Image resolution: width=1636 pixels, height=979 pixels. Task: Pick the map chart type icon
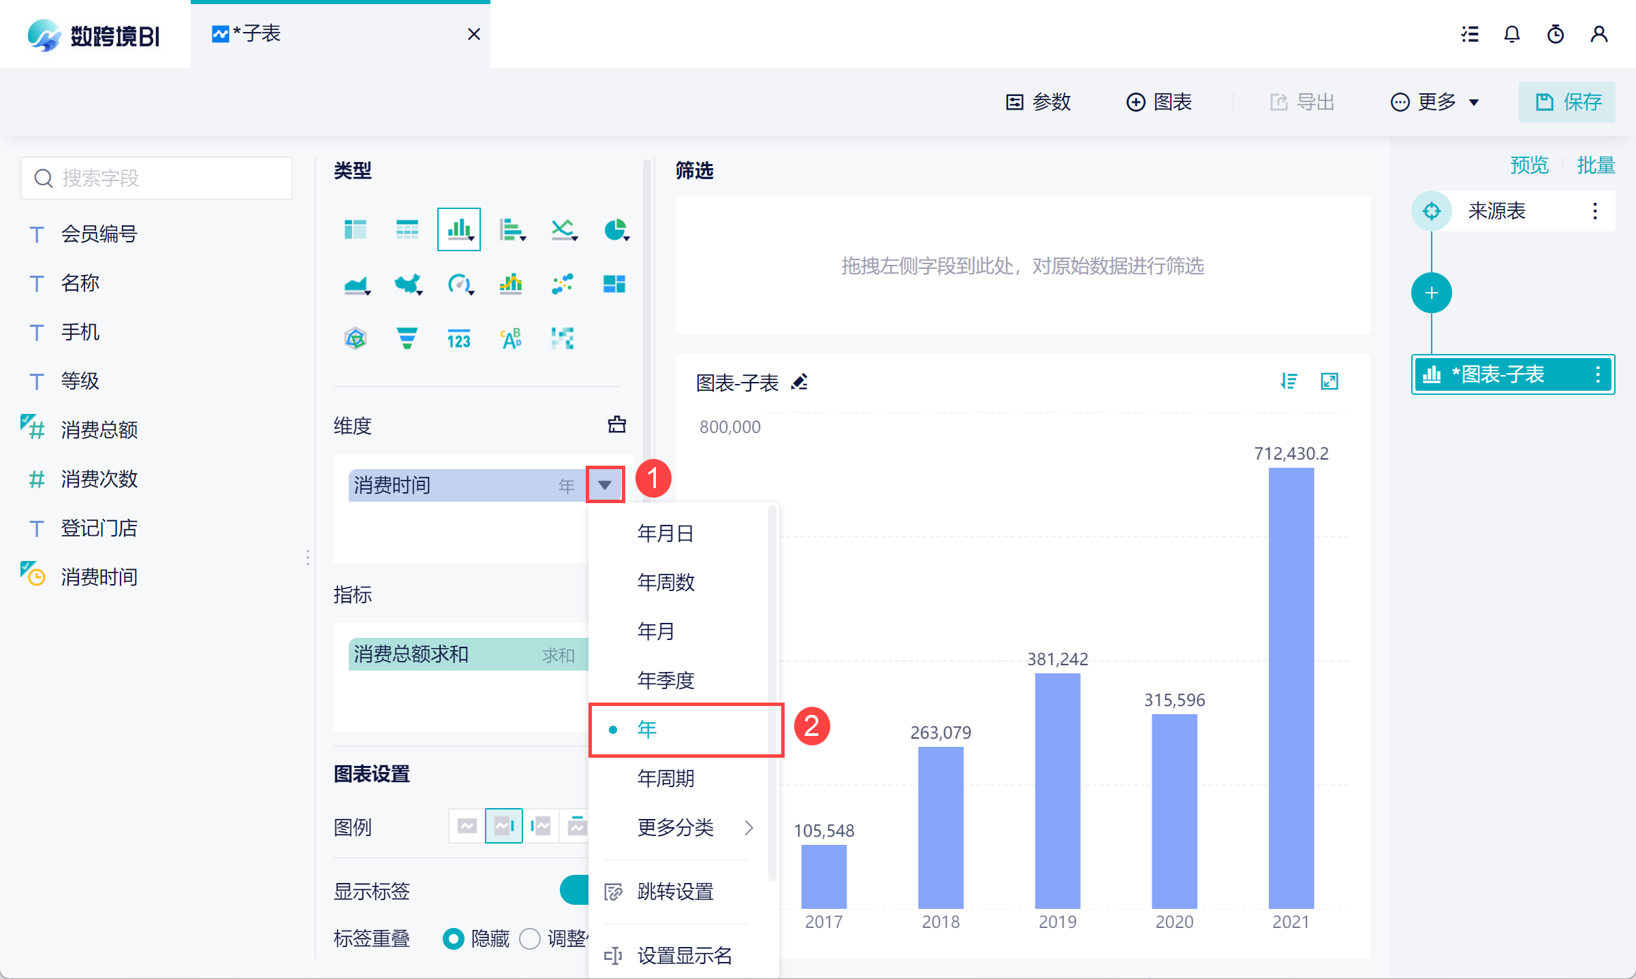(x=407, y=284)
